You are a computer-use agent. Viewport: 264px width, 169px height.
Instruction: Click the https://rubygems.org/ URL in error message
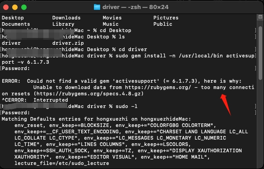click(x=158, y=87)
